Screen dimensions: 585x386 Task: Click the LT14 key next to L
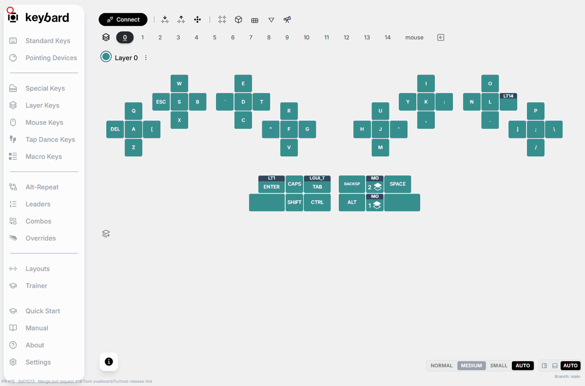(508, 102)
